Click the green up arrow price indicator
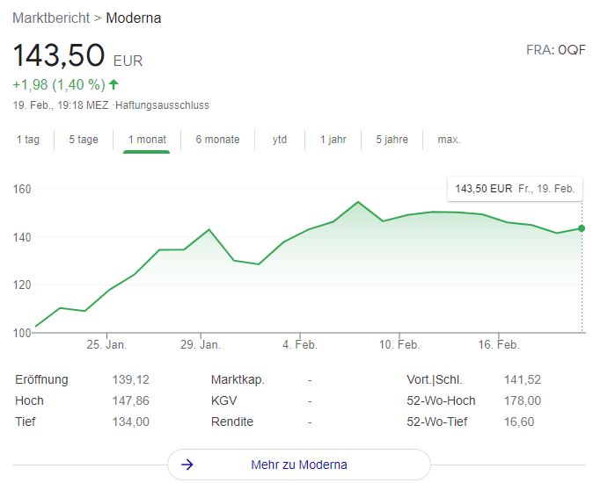 coord(113,84)
